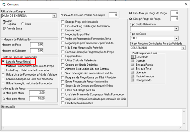Enable Negociação por Fornecedor / por Produto
The width and height of the screenshot is (191, 133).
pos(62,43)
